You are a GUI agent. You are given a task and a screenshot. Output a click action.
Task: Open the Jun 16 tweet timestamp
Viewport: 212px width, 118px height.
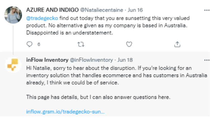135,10
